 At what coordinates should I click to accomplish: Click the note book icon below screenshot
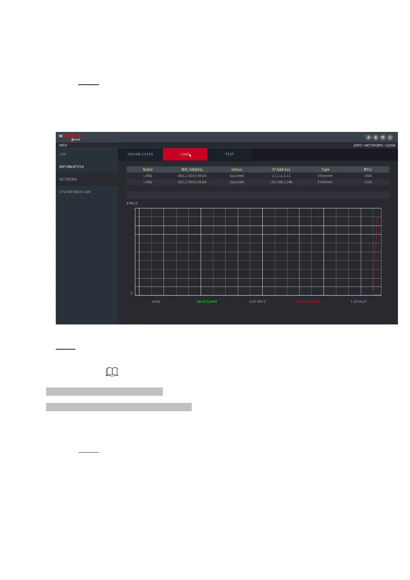pyautogui.click(x=112, y=372)
